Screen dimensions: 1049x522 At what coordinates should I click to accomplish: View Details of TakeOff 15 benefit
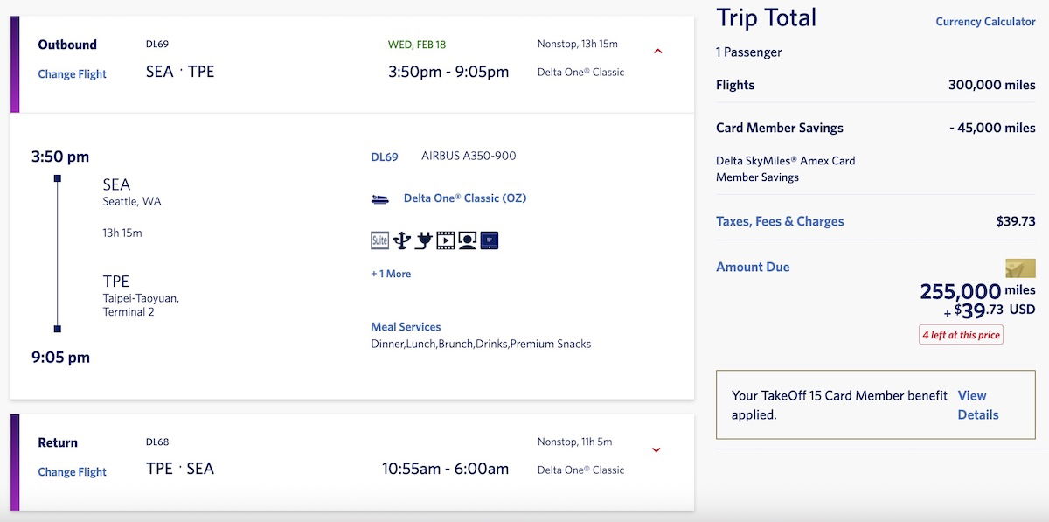977,405
